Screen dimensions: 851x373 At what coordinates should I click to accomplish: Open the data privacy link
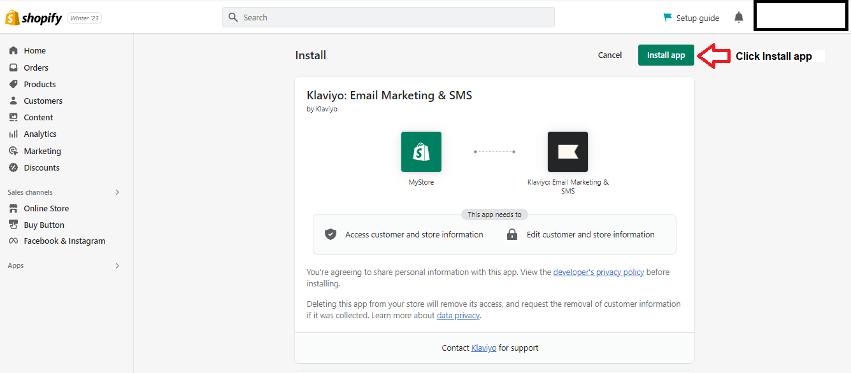coord(458,315)
